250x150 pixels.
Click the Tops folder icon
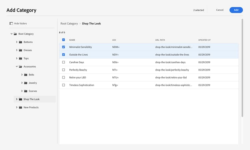click(x=21, y=59)
